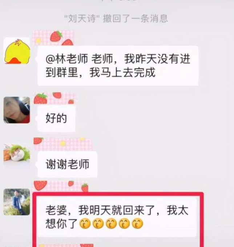Screen dimensions: 234x247
Task: Click strawberry name tag above the chick's message
Action: click(53, 38)
